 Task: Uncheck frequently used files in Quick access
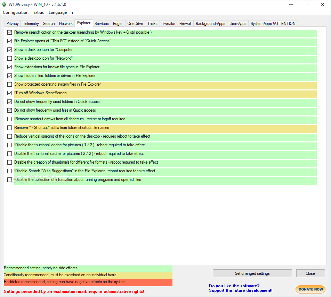(x=9, y=110)
